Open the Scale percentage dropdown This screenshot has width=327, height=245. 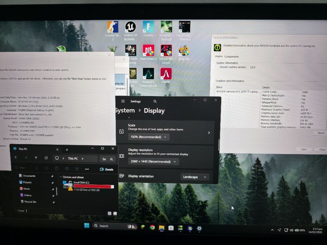(149, 137)
